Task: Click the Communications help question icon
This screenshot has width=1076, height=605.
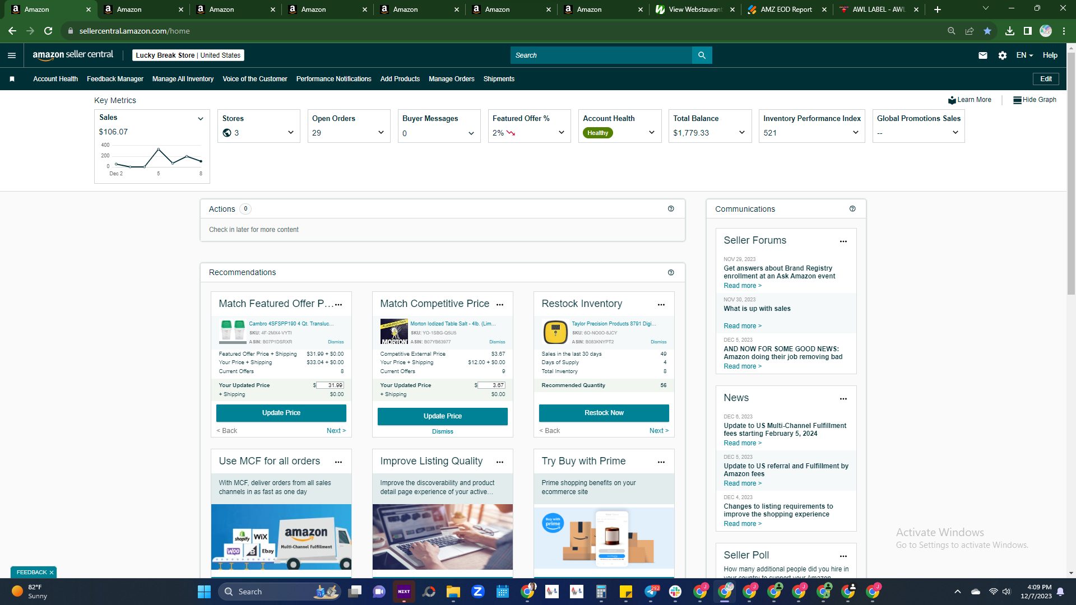Action: pos(852,209)
